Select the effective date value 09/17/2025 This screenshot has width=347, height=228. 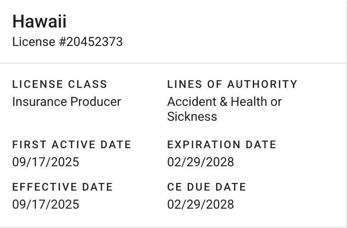[46, 205]
